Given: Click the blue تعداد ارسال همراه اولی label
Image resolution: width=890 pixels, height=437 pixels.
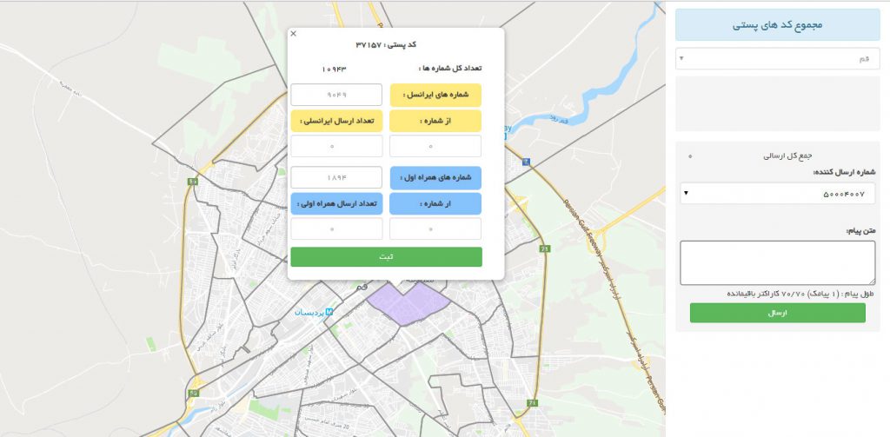Looking at the screenshot, I should pos(336,204).
